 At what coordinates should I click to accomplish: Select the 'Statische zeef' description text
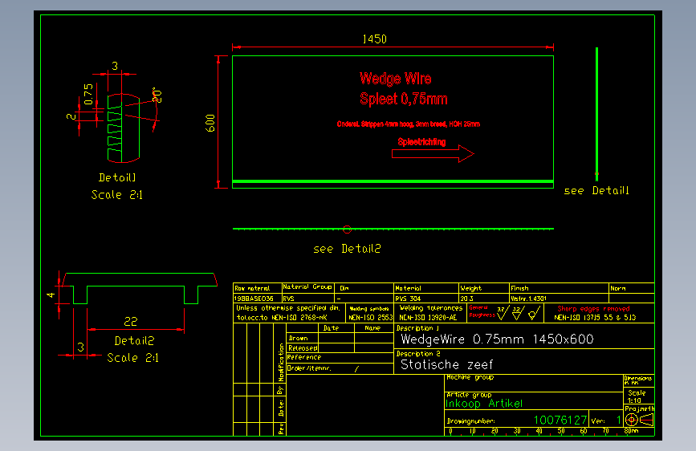click(x=446, y=365)
